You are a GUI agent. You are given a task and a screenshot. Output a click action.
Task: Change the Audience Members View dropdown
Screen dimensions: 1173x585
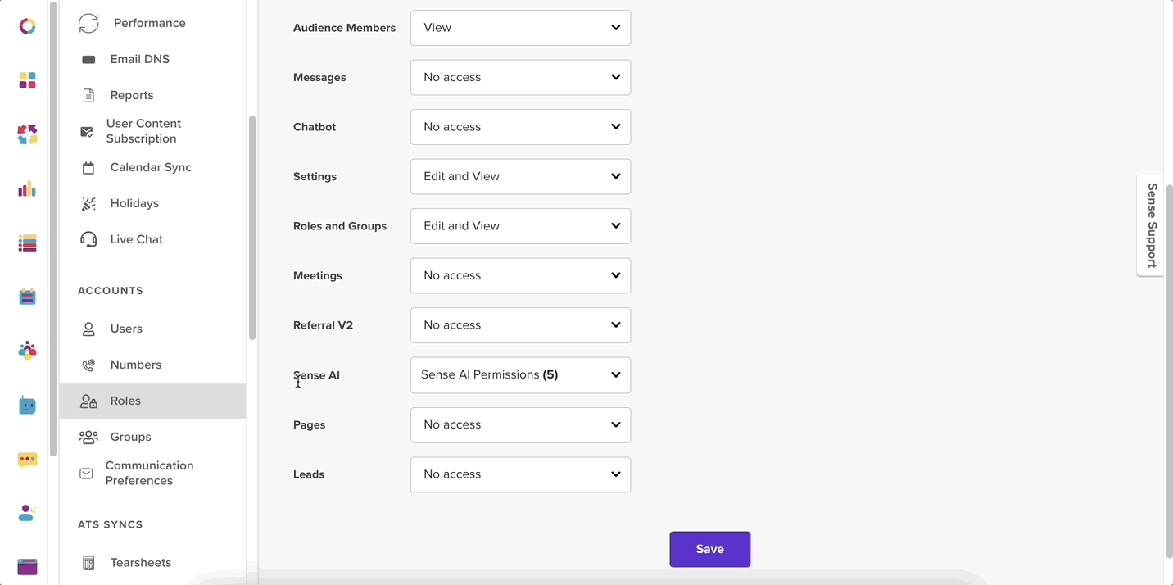click(x=520, y=27)
